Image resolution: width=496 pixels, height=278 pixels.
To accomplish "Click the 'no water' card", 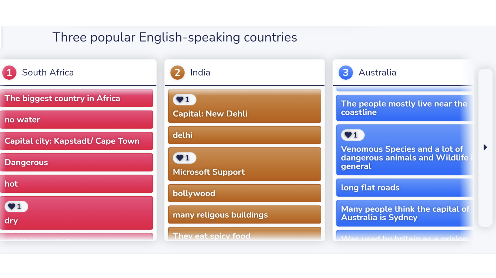I will pyautogui.click(x=76, y=120).
